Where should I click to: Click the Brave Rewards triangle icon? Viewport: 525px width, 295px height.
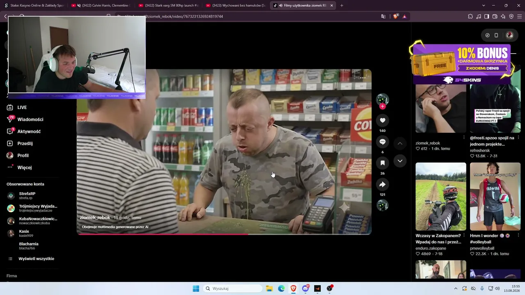pyautogui.click(x=404, y=16)
